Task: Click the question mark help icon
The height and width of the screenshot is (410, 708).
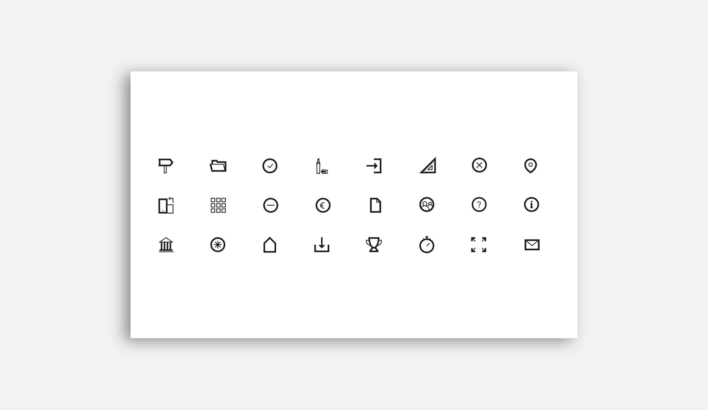Action: pos(479,205)
